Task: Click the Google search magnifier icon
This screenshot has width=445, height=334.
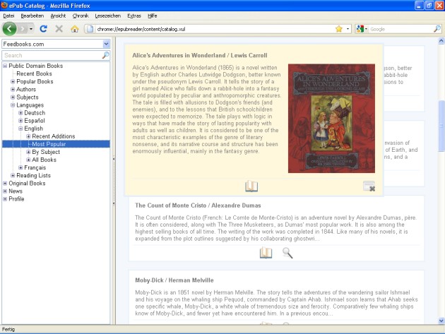Action: (437, 29)
